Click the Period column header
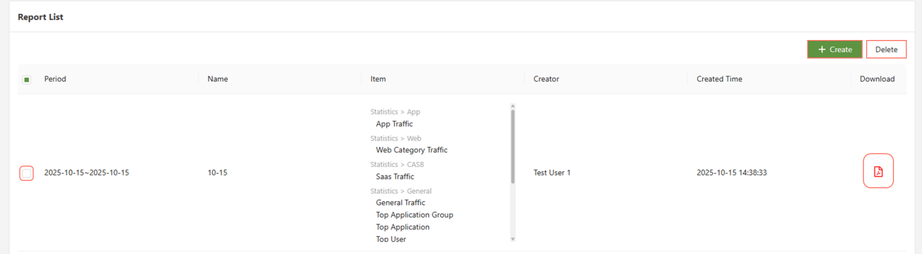 (x=55, y=79)
